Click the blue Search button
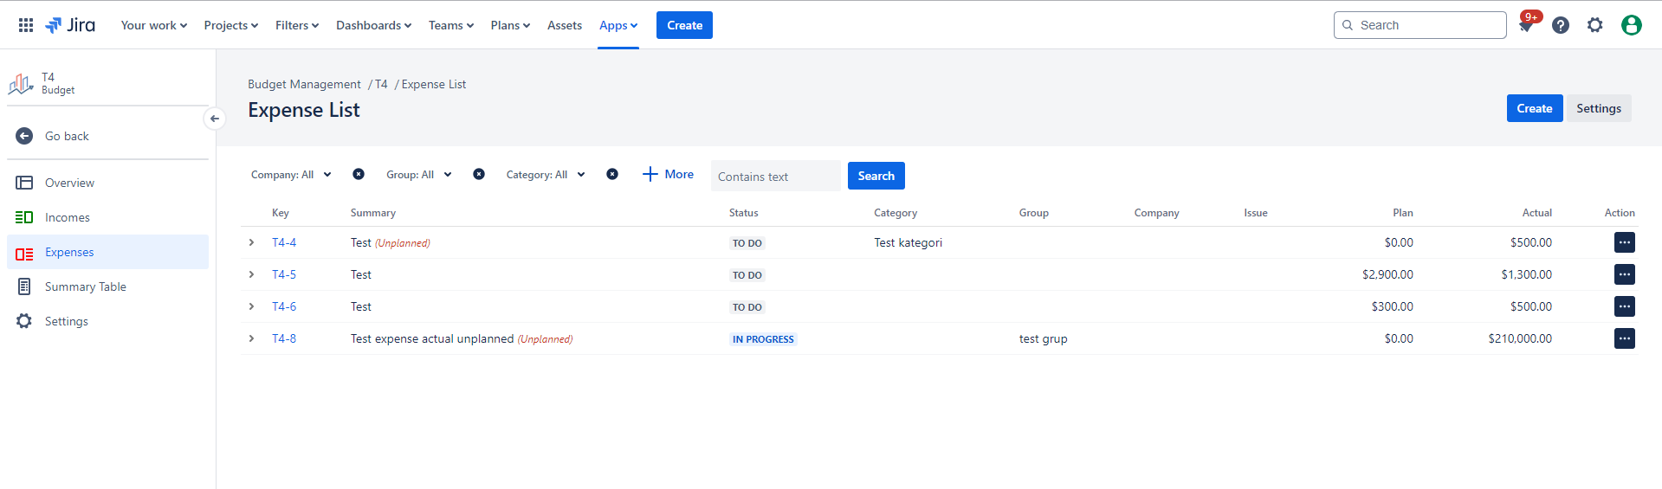This screenshot has width=1662, height=489. coord(876,176)
